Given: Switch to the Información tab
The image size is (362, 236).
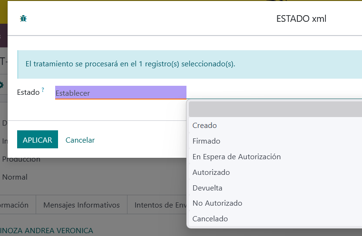Looking at the screenshot, I should point(14,205).
